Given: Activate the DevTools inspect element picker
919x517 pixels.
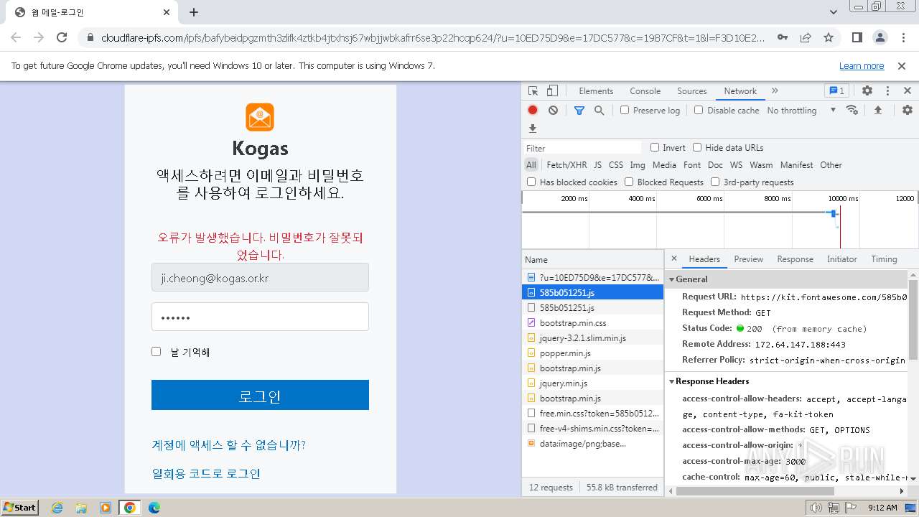Looking at the screenshot, I should pyautogui.click(x=533, y=91).
